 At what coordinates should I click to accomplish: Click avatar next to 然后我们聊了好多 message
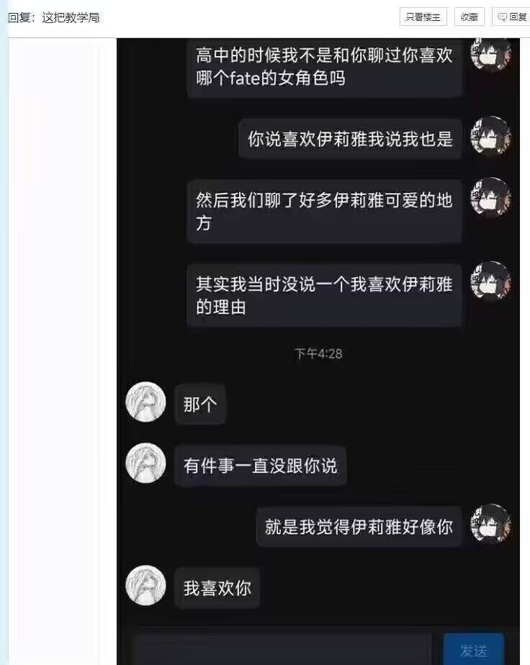click(x=491, y=198)
